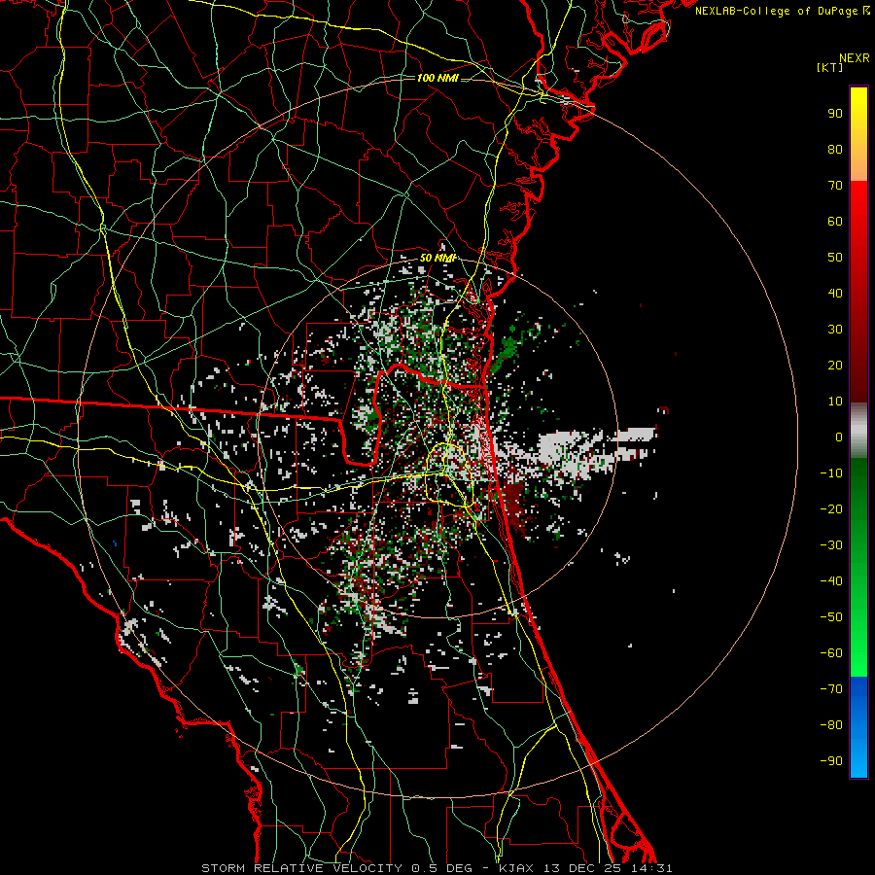This screenshot has width=875, height=875.
Task: Click the NEXLAB-College of DuPage watermark text
Action: click(x=782, y=11)
